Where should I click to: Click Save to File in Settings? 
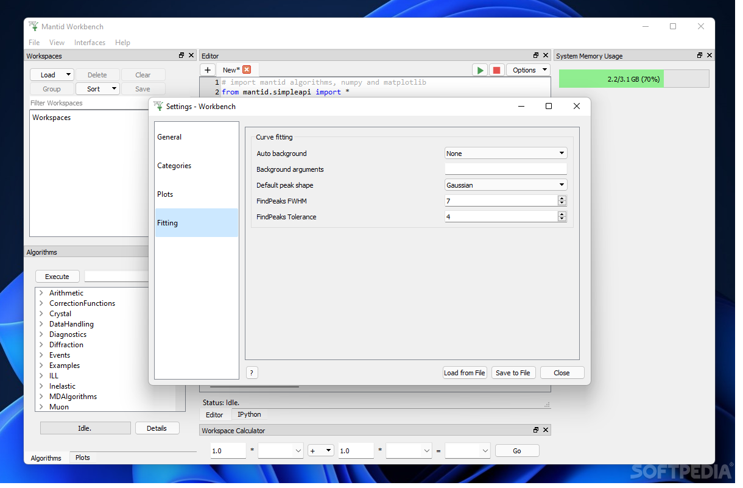point(513,373)
